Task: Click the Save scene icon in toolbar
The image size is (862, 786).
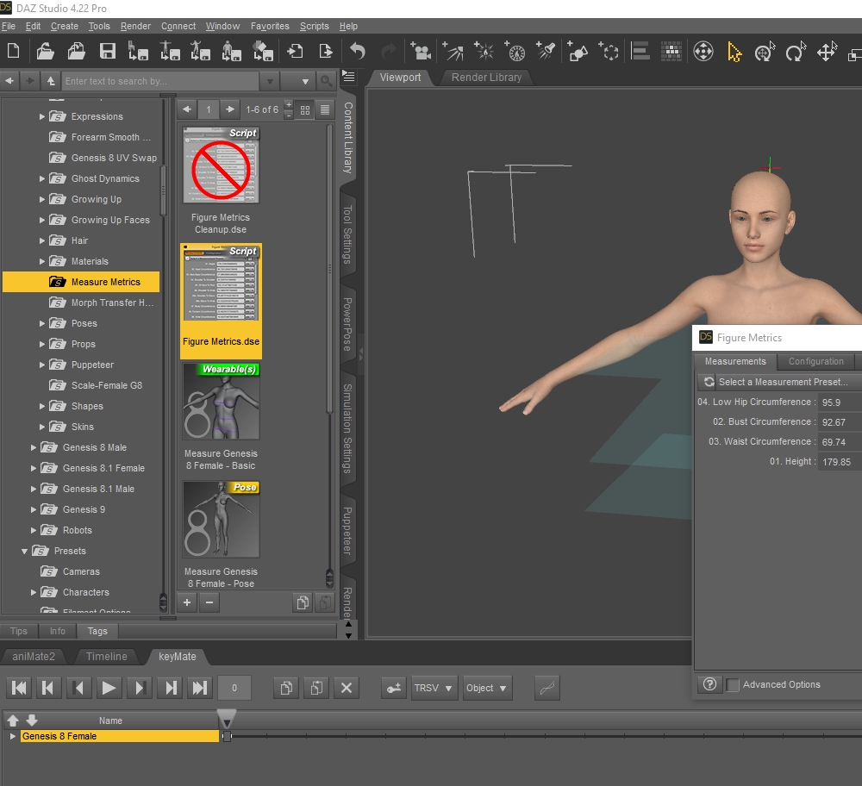Action: [108, 52]
